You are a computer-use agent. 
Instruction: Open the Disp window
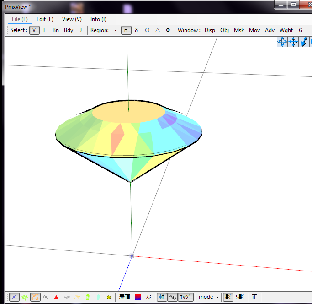click(x=210, y=30)
